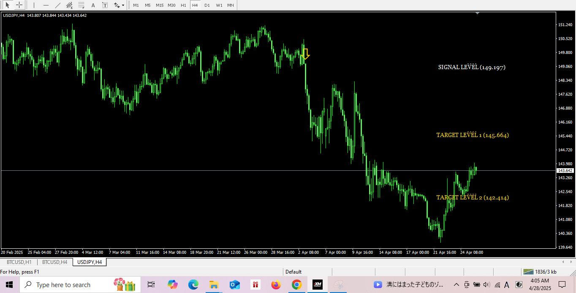The image size is (576, 293).
Task: Click the connection status 1836/3 kb
Action: [x=540, y=272]
